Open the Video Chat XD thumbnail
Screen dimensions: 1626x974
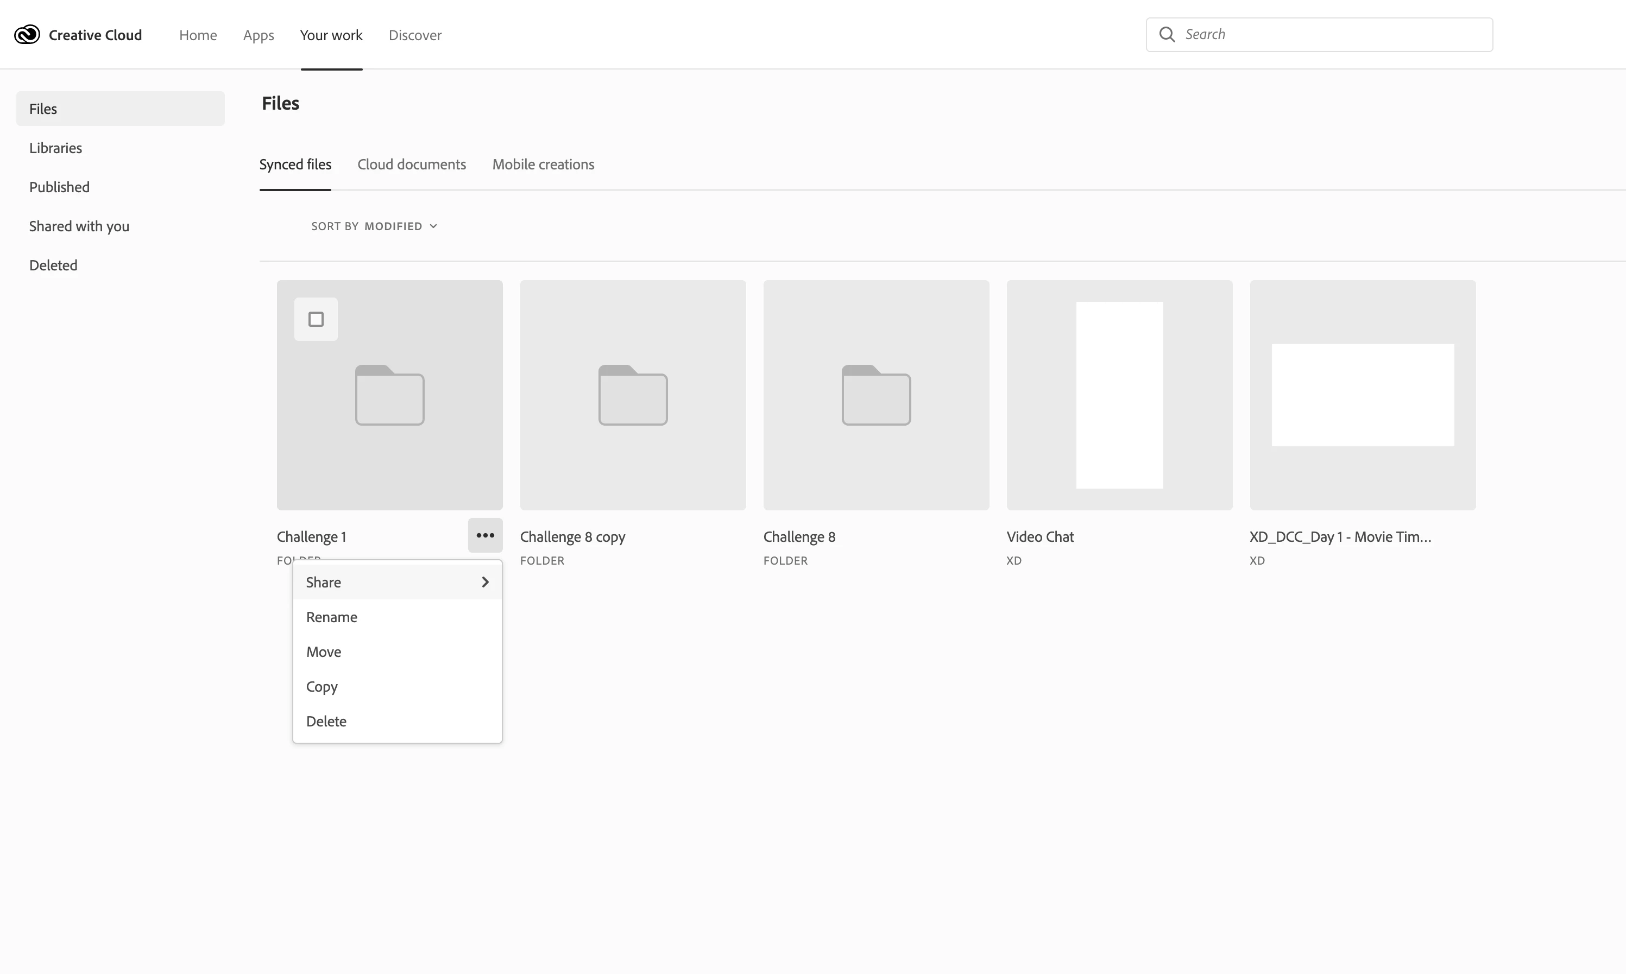point(1119,395)
